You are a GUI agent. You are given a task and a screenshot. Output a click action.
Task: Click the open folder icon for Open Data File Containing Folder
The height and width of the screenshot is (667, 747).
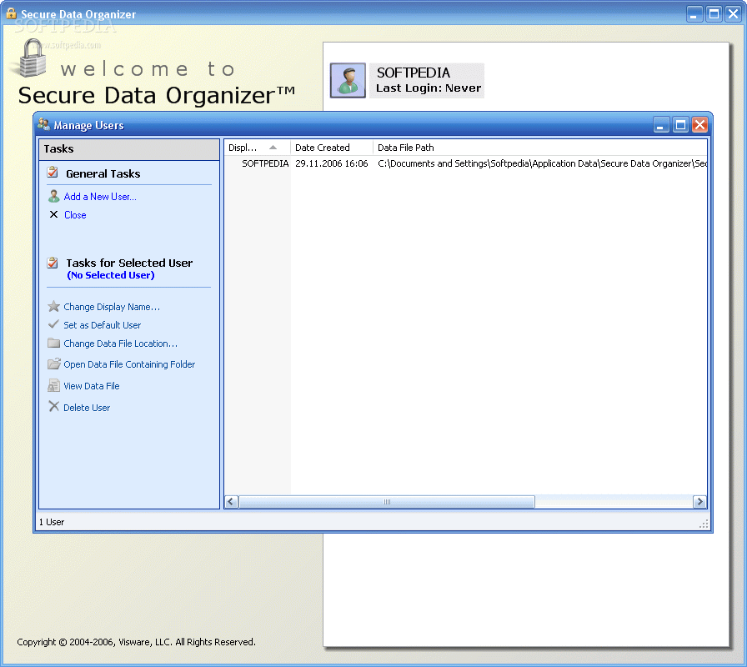pyautogui.click(x=54, y=364)
